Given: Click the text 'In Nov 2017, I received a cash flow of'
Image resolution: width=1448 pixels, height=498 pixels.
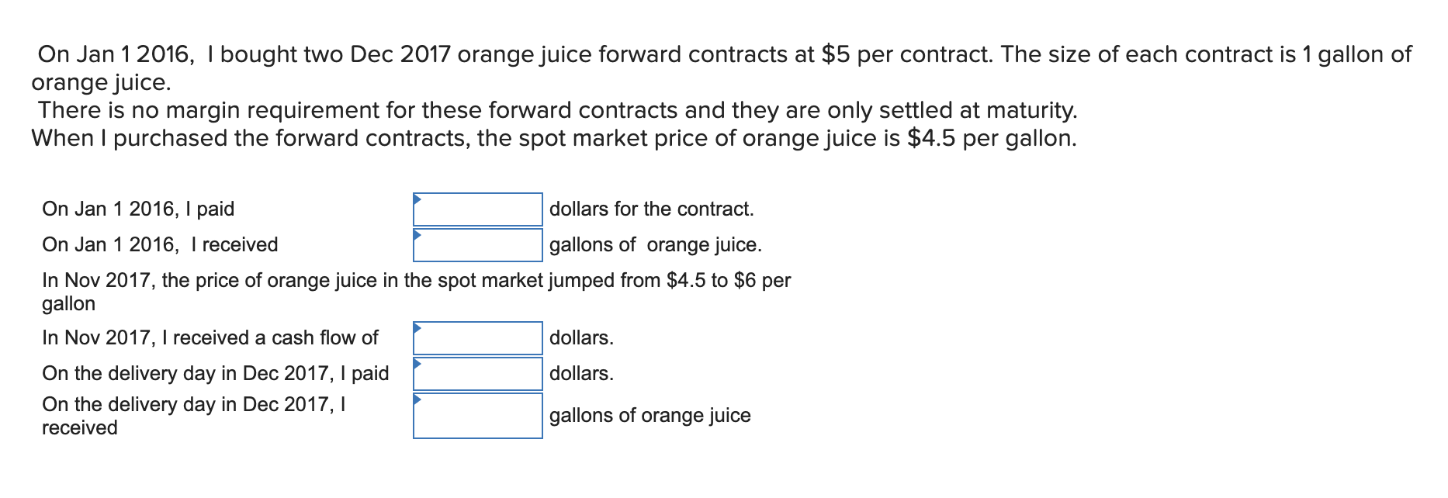Looking at the screenshot, I should [210, 337].
